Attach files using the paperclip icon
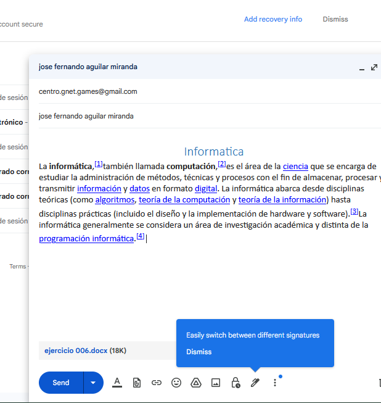 coord(137,383)
